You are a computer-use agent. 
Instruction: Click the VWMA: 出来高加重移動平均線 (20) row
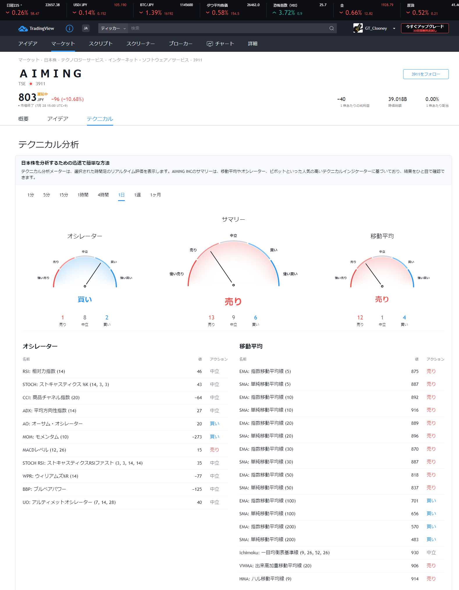coord(342,566)
